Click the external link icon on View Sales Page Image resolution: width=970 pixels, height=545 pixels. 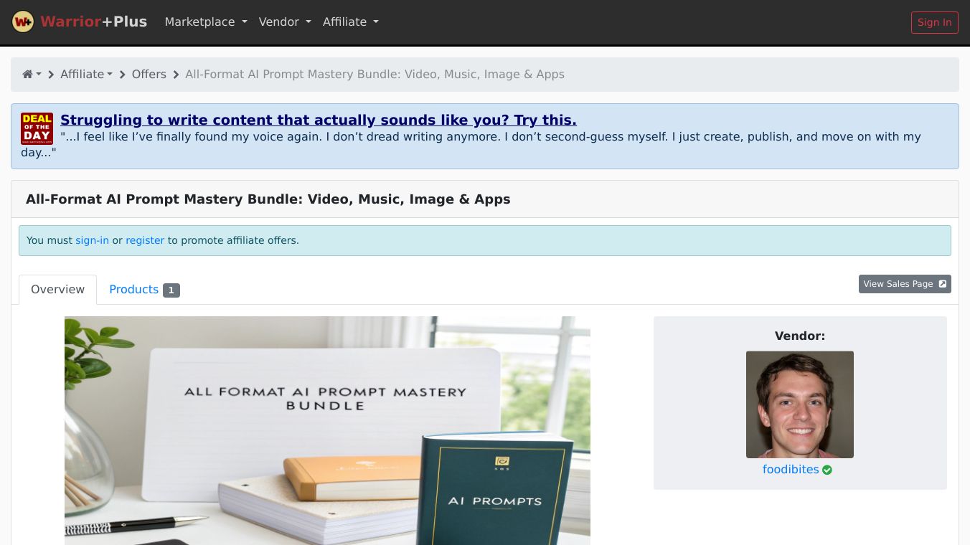pyautogui.click(x=942, y=283)
